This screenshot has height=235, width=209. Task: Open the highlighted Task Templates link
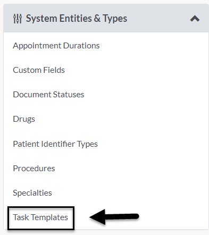pos(40,217)
